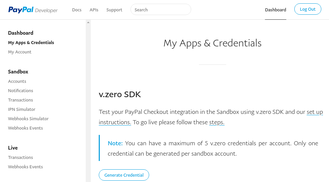Open the Support menu
This screenshot has height=182, width=329.
click(114, 10)
